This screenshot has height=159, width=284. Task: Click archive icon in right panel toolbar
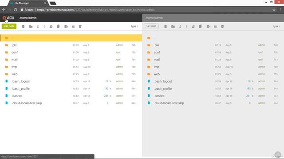tap(215, 26)
